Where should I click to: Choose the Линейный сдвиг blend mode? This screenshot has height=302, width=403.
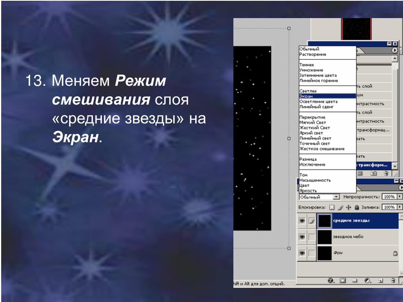tap(327, 107)
